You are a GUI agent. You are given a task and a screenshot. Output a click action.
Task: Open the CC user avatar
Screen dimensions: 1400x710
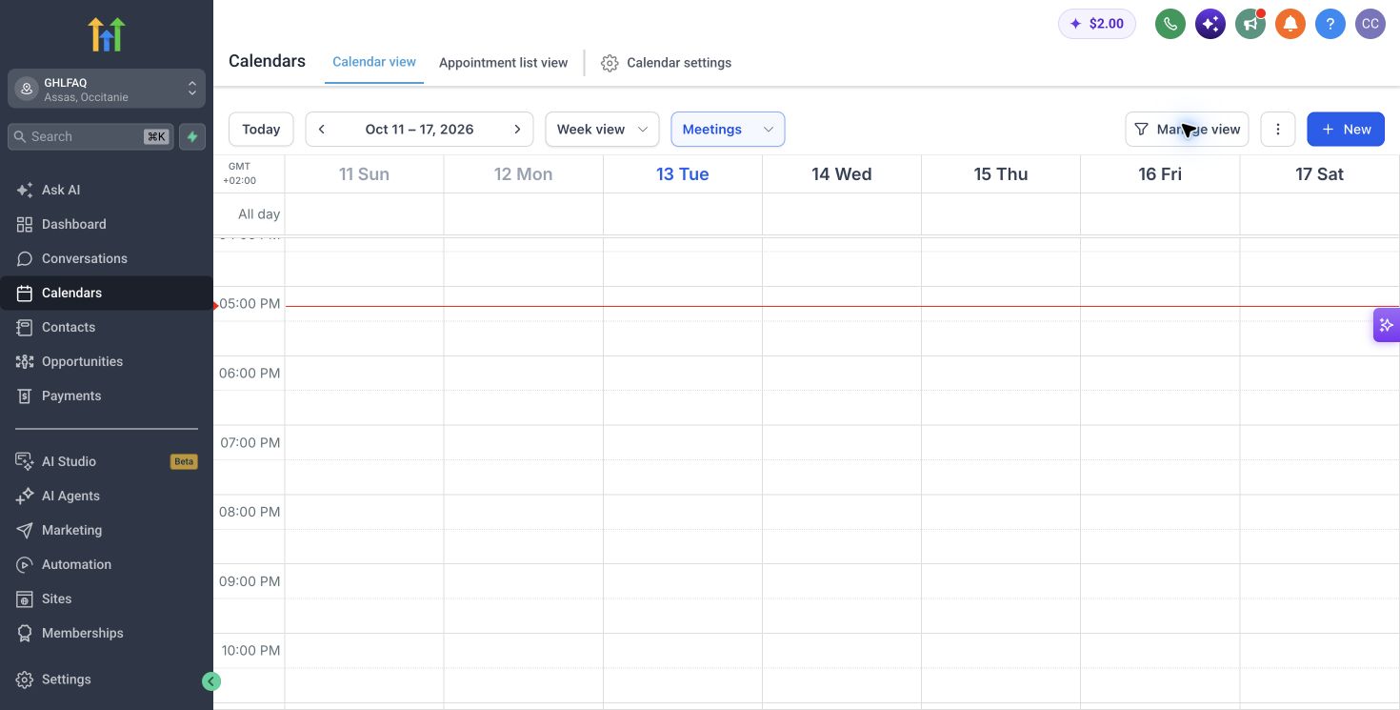coord(1370,24)
